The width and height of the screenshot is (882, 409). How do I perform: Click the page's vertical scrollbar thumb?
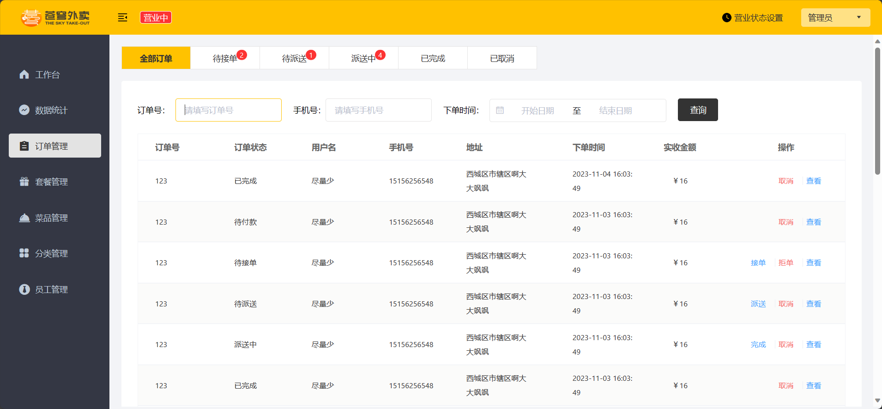pos(877,111)
